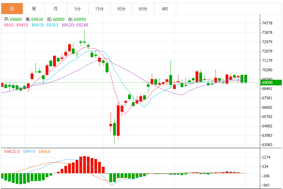Viewport: 283px width, 189px height.
Task: Click the -206 MACD axis label
Action: coord(266,176)
